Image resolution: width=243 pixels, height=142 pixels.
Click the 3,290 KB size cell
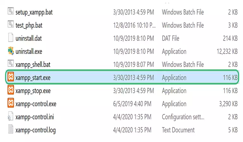(228, 104)
